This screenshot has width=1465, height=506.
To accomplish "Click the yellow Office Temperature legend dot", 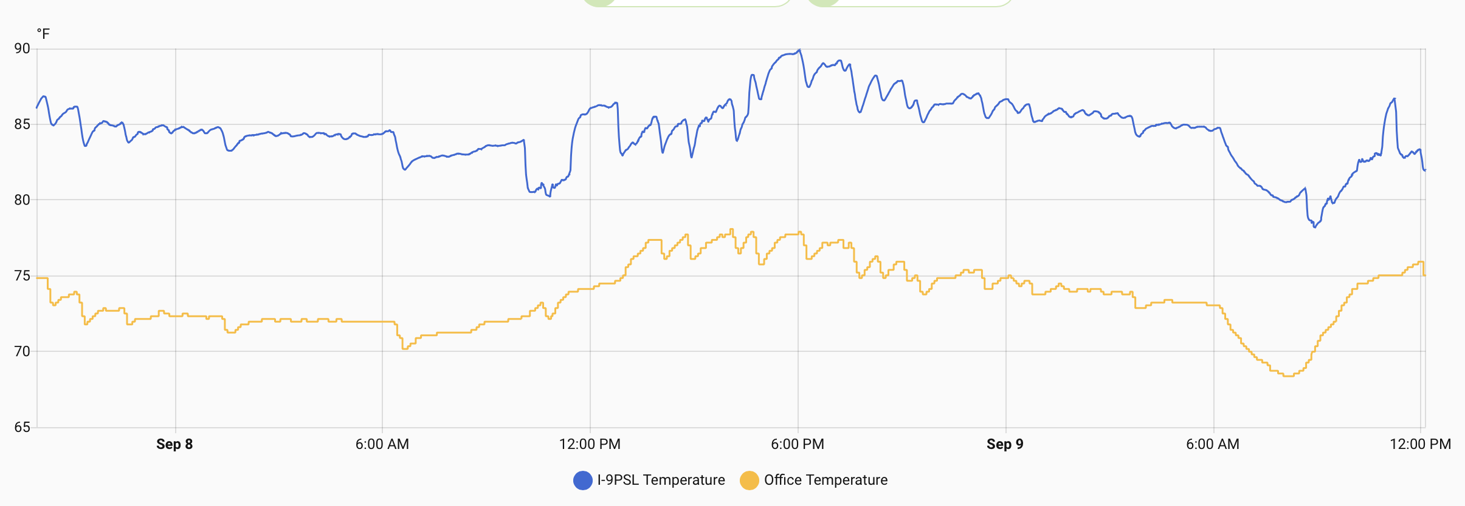I will tap(750, 481).
